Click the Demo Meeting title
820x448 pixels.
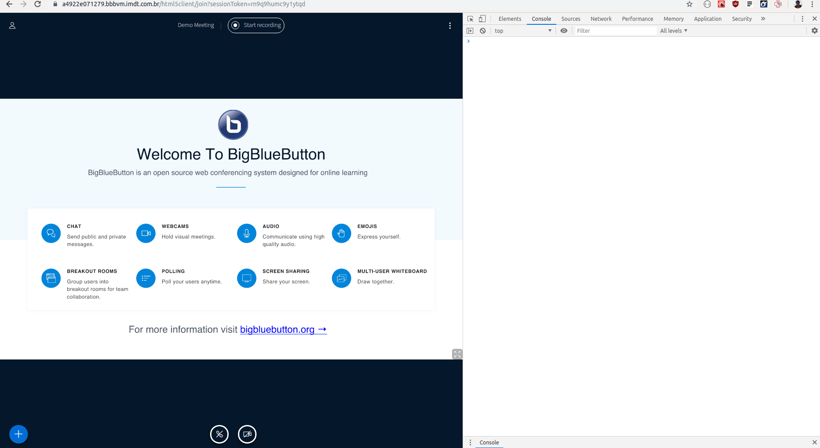pos(195,25)
